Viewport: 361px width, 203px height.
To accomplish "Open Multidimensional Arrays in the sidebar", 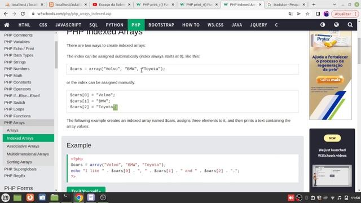I will coord(28,154).
